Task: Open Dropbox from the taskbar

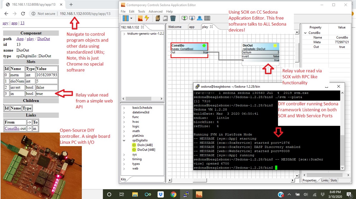Action: [x=160, y=194]
